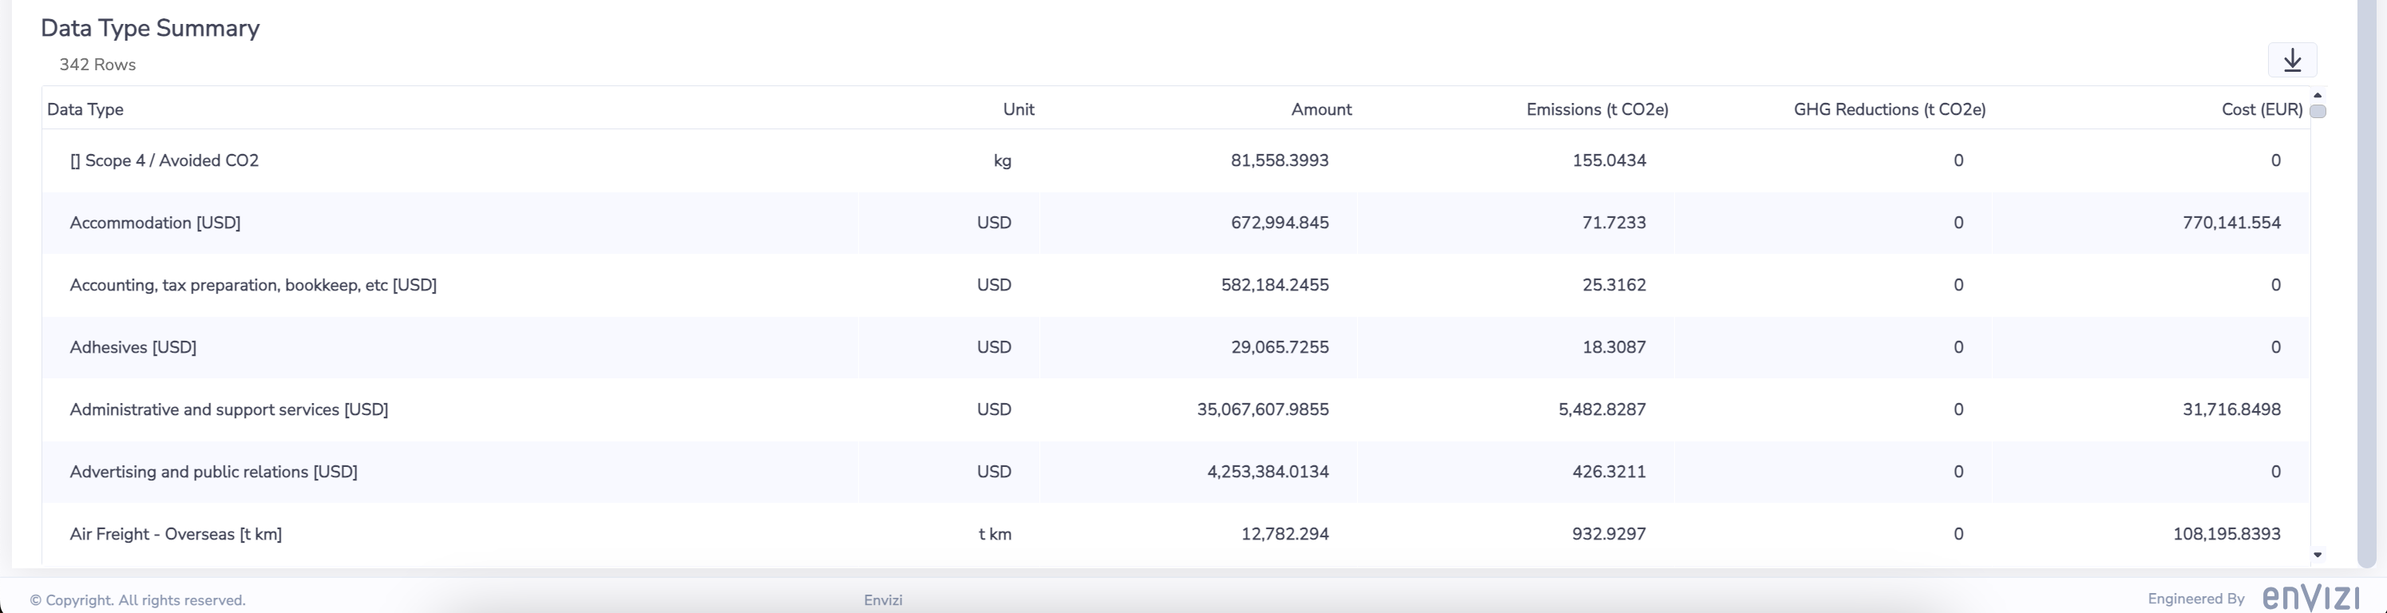
Task: Sort by GHG Reductions column header
Action: click(1889, 109)
